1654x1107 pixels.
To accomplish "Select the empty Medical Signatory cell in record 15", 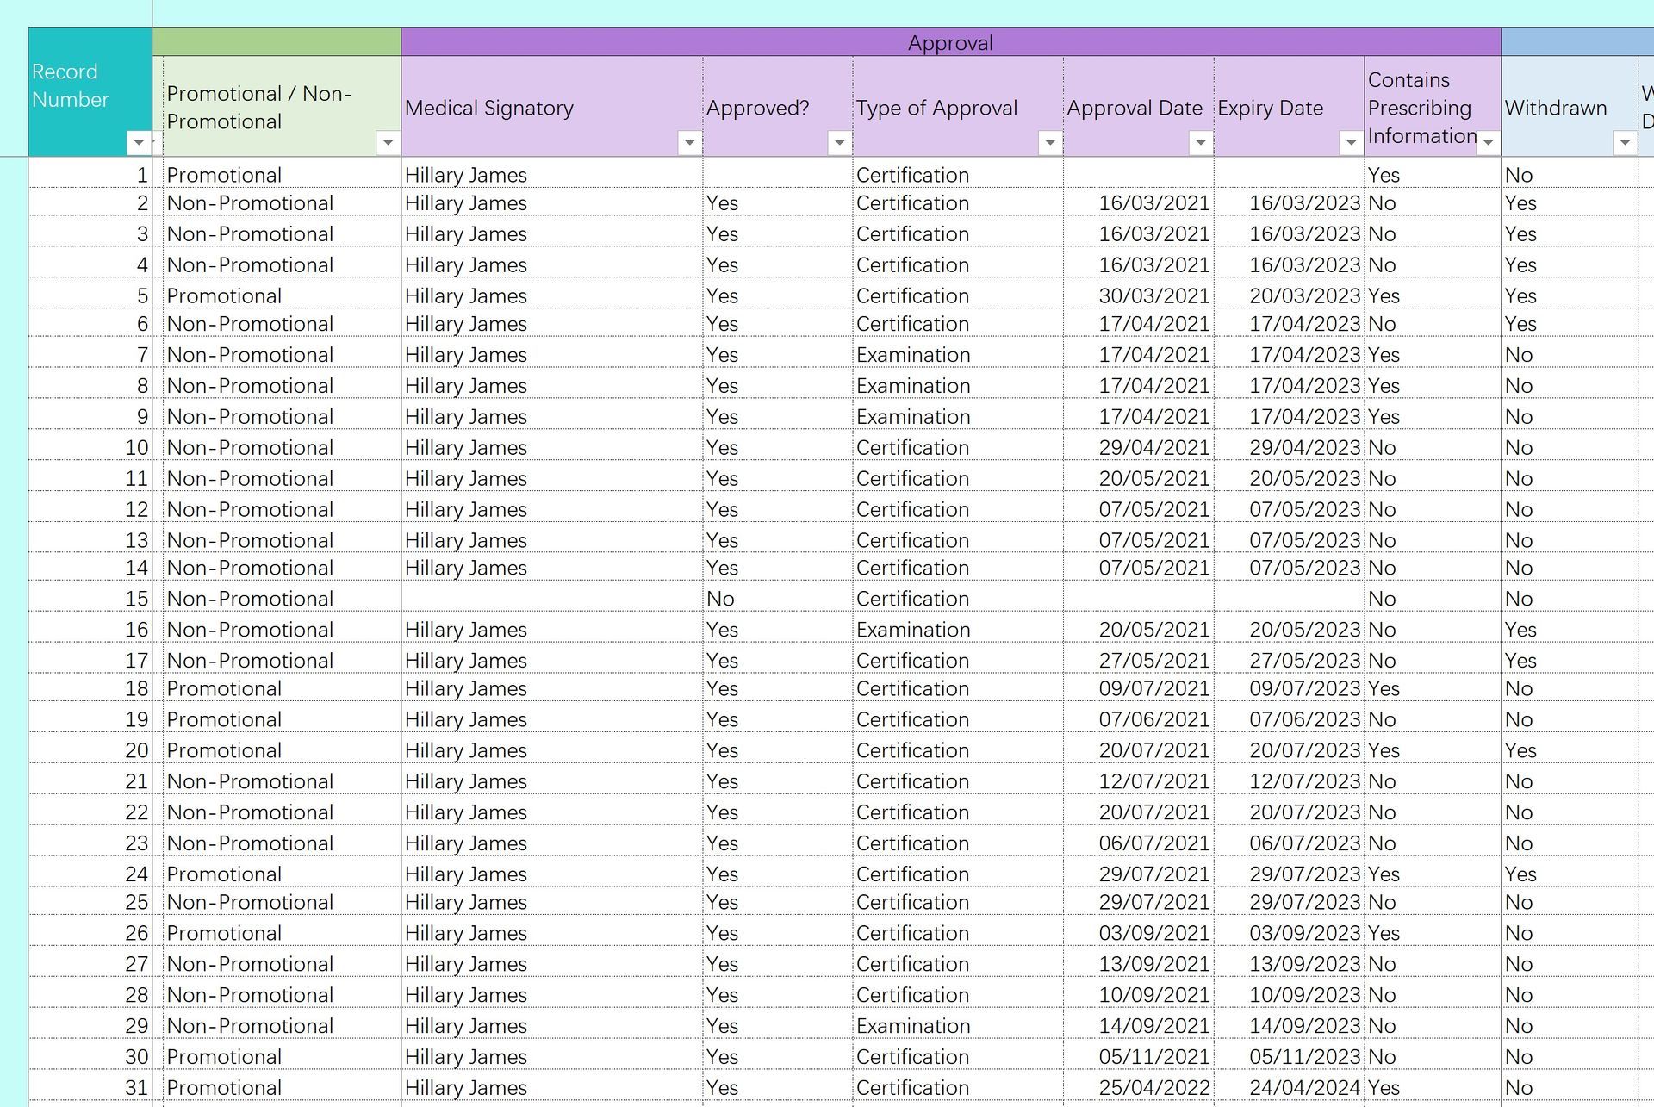I will pos(552,598).
